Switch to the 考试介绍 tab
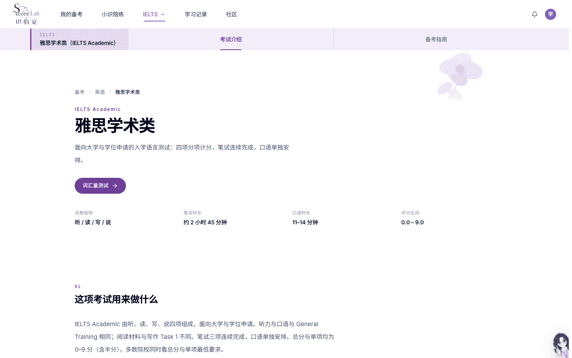The height and width of the screenshot is (358, 572). [231, 39]
